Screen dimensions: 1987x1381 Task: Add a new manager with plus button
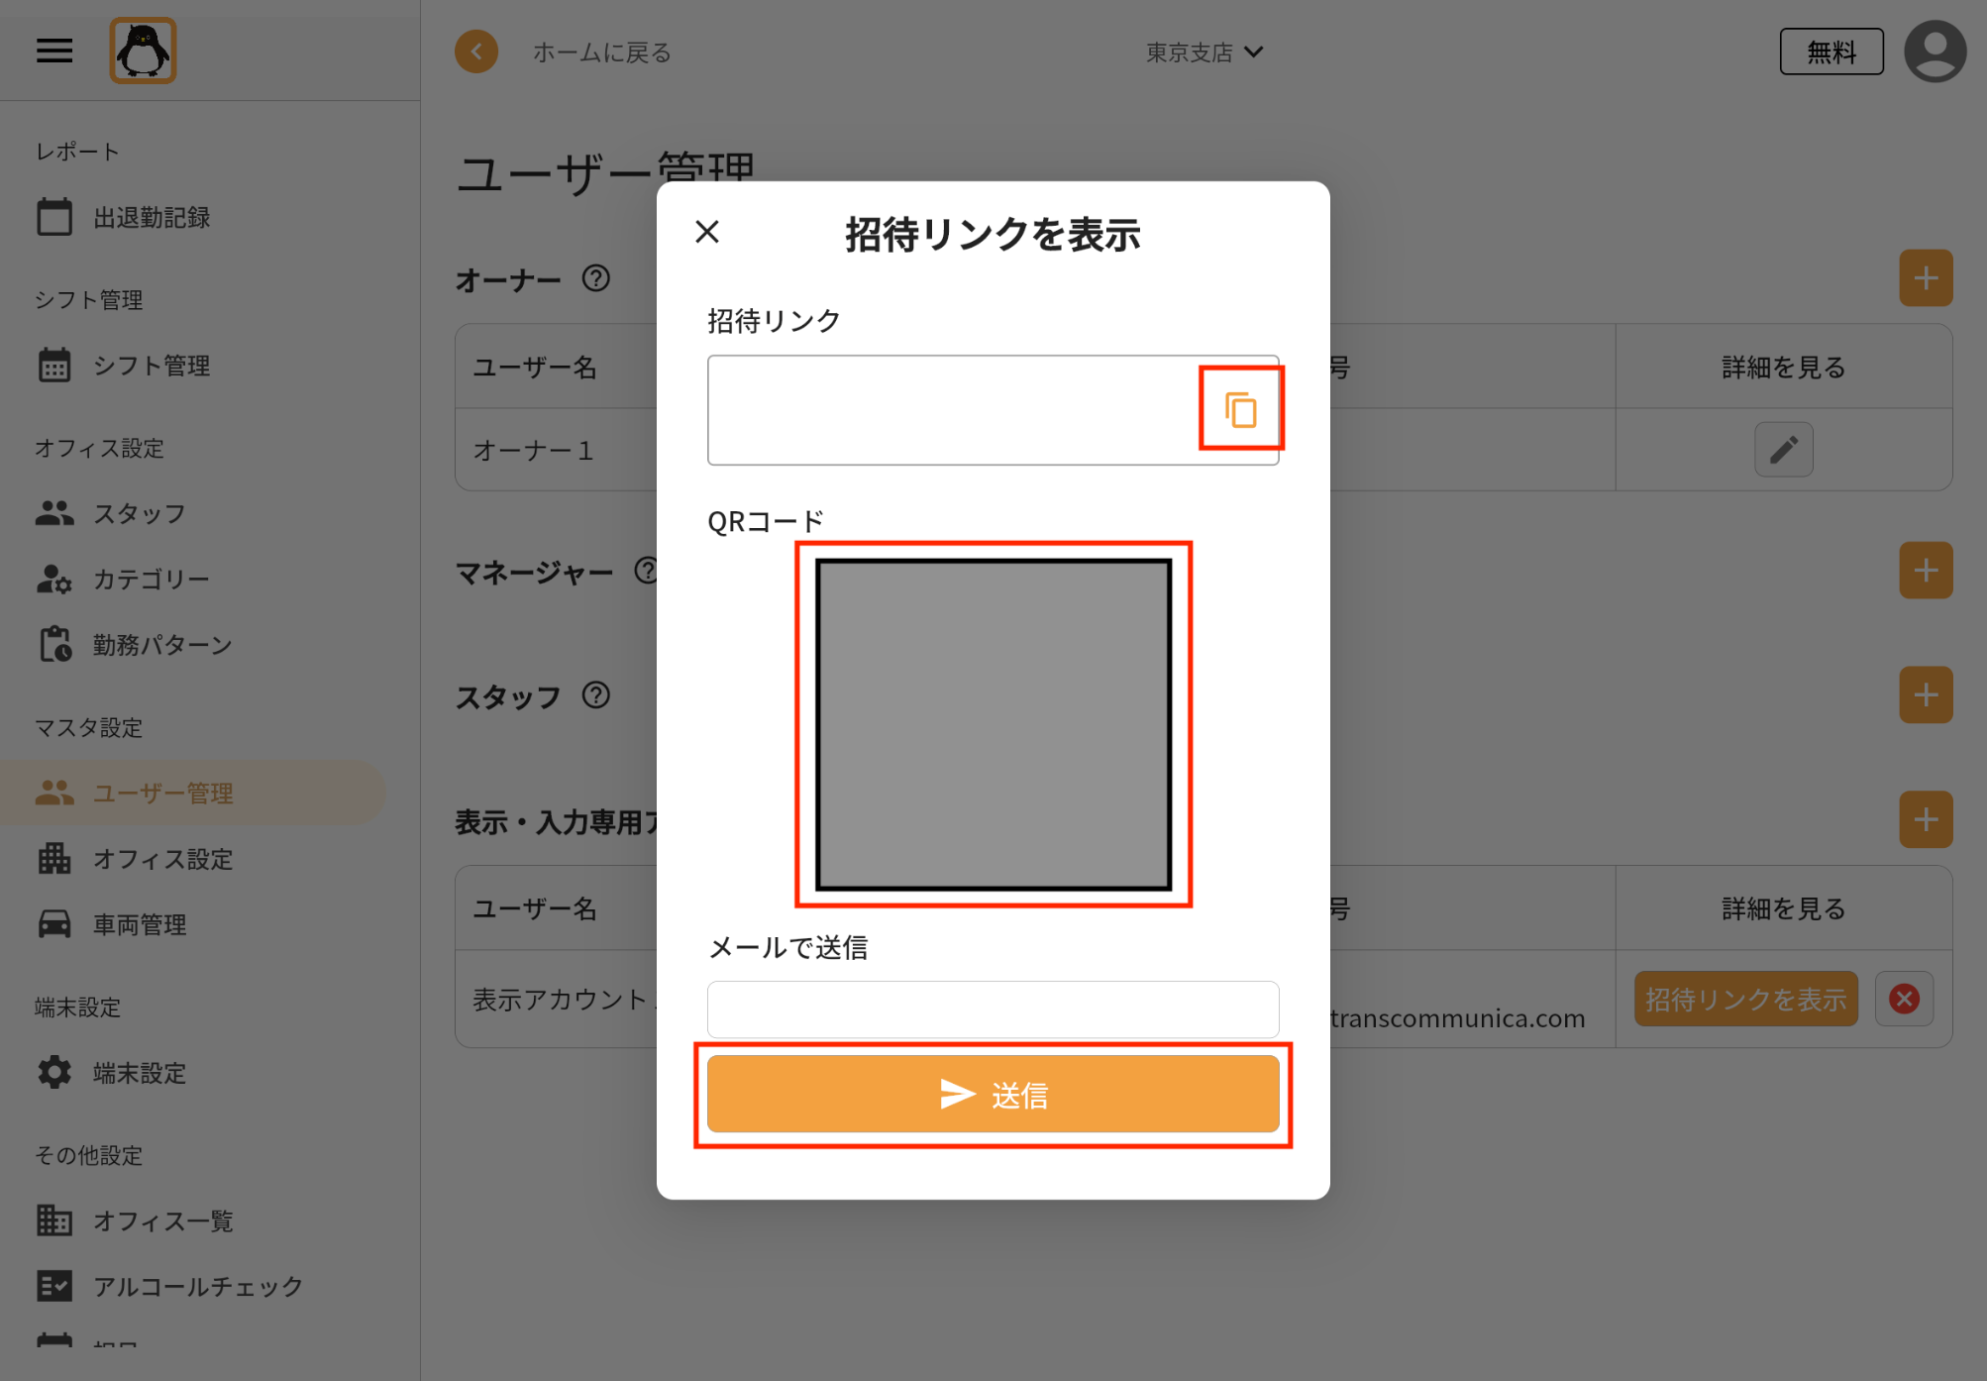pos(1926,571)
